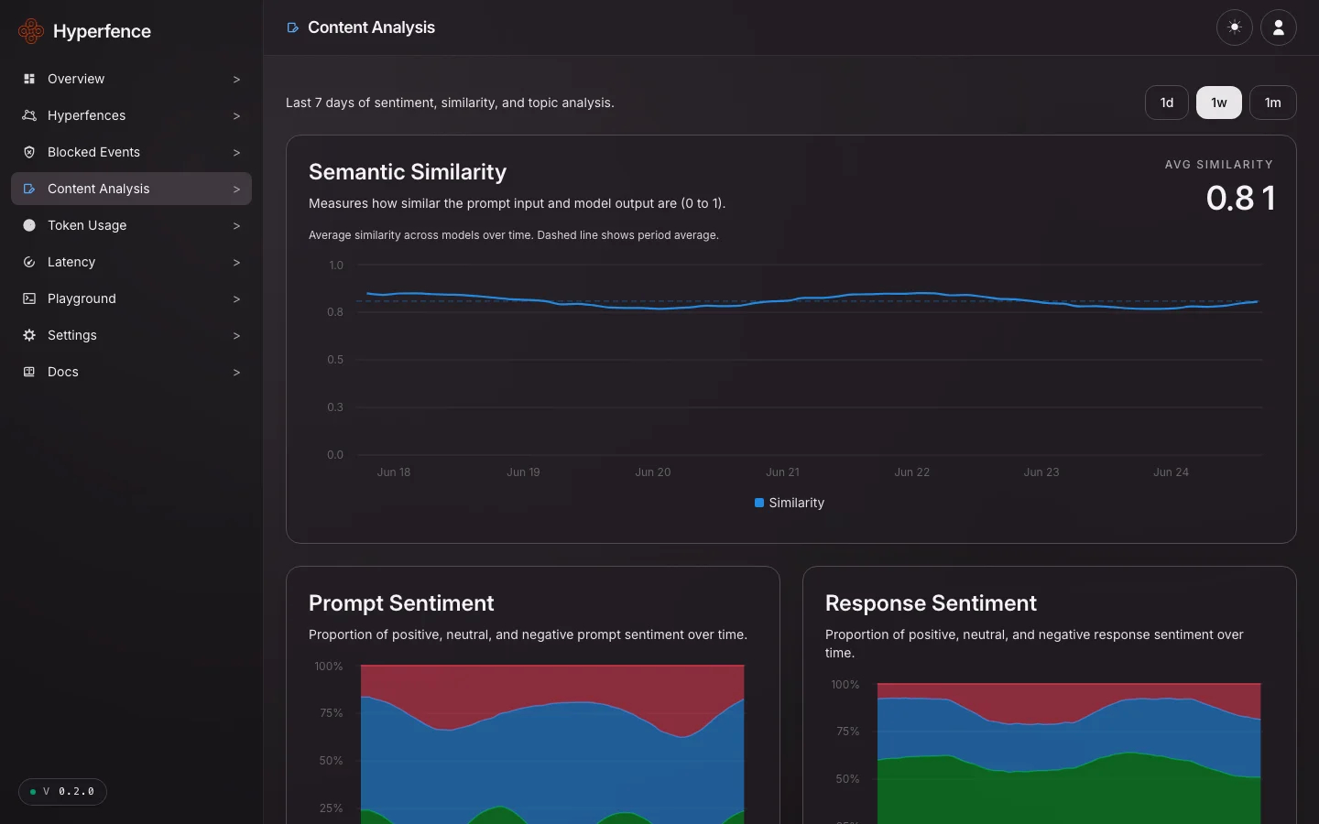Click the Jun 20 axis label

tap(653, 472)
